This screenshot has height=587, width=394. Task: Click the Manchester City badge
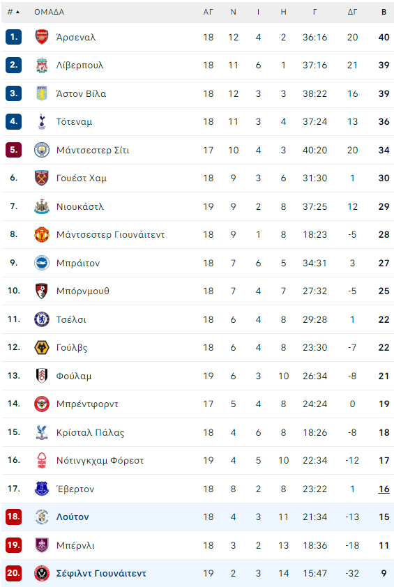(42, 150)
